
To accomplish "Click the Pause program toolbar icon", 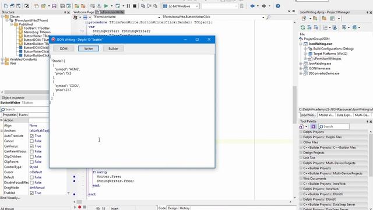I will 128,6.
